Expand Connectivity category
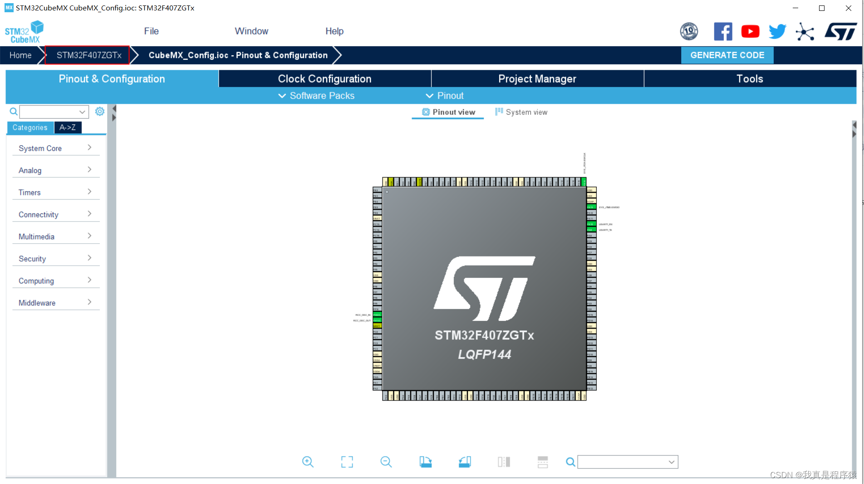Image resolution: width=864 pixels, height=484 pixels. pyautogui.click(x=56, y=215)
